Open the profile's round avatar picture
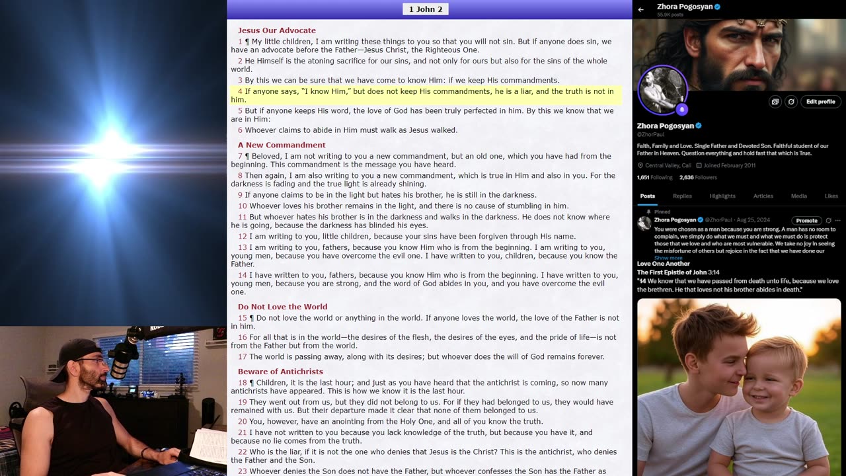The height and width of the screenshot is (476, 846). tap(663, 91)
